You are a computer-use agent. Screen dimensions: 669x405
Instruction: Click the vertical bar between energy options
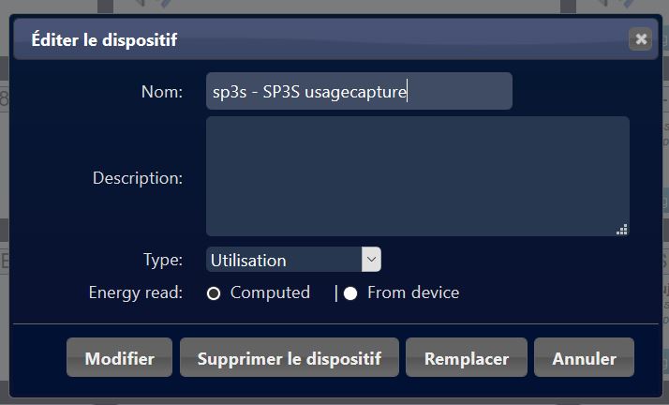tap(336, 293)
